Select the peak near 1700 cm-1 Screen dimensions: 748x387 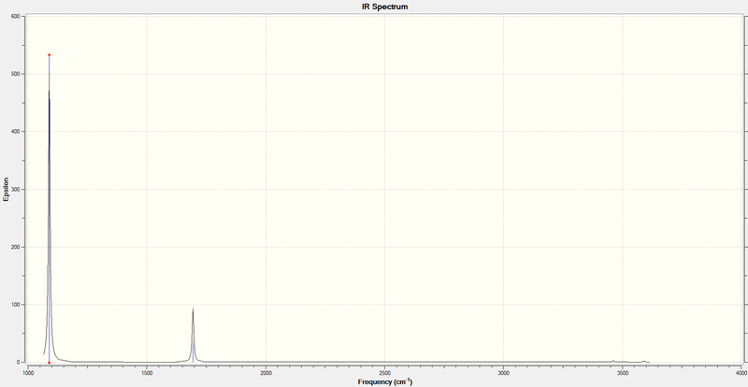click(x=193, y=336)
